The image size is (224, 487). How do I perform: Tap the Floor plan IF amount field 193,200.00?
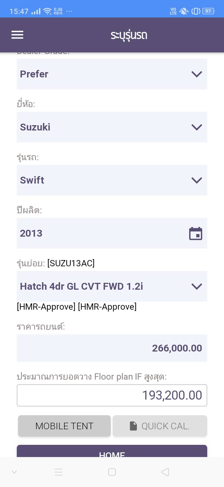tap(112, 395)
